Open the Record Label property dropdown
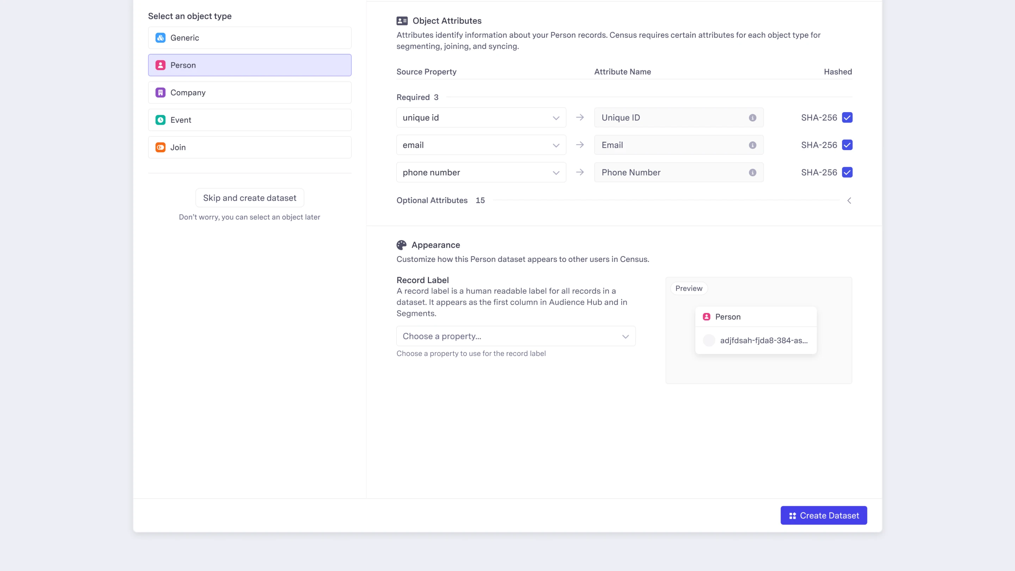 [x=515, y=336]
